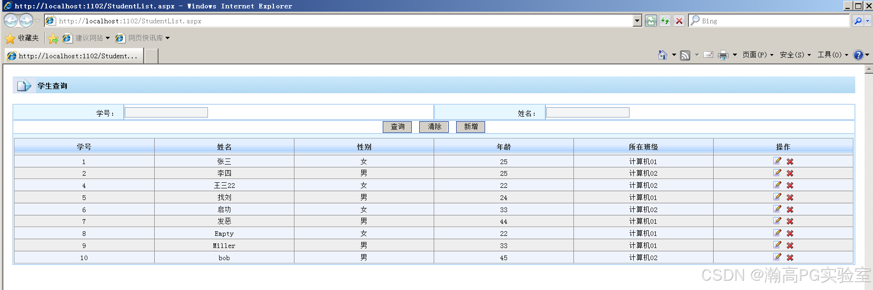The height and width of the screenshot is (290, 873).
Task: Expand recent pages dropdown next to Forward
Action: pos(38,21)
